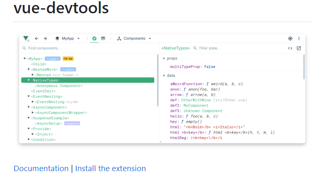Click the Vue logo icon
The image size is (322, 179).
tap(26, 38)
